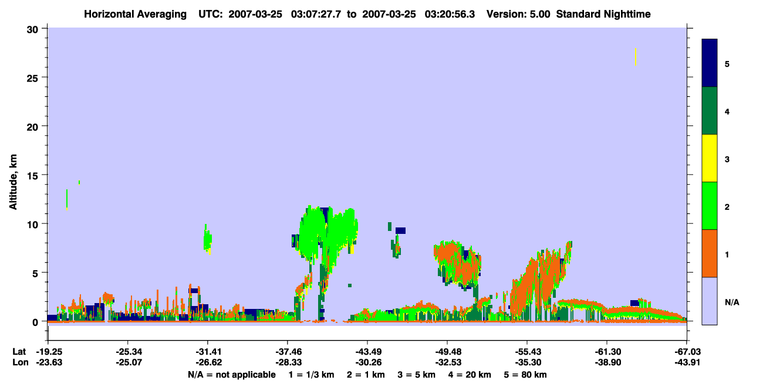This screenshot has height=391, width=763.
Task: Click the 'Altitude, km' axis label
Action: click(x=13, y=181)
